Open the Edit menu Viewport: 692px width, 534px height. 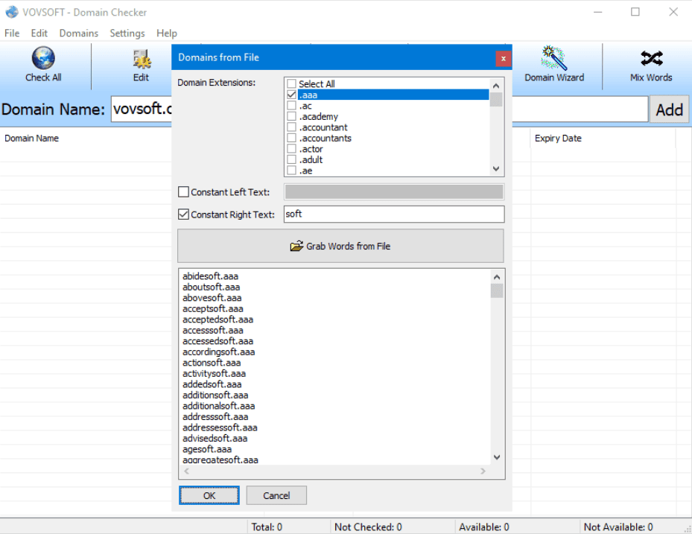(x=39, y=33)
